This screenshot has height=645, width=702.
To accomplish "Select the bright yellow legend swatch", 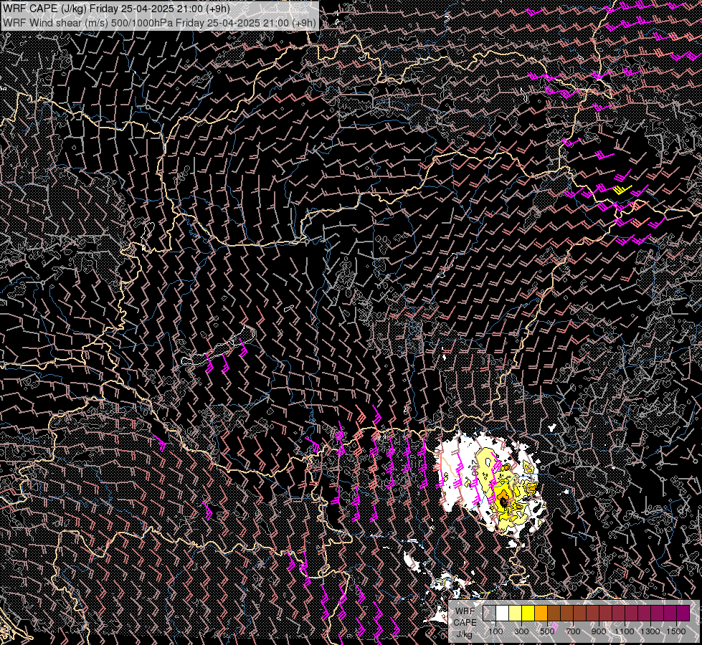I will [528, 613].
